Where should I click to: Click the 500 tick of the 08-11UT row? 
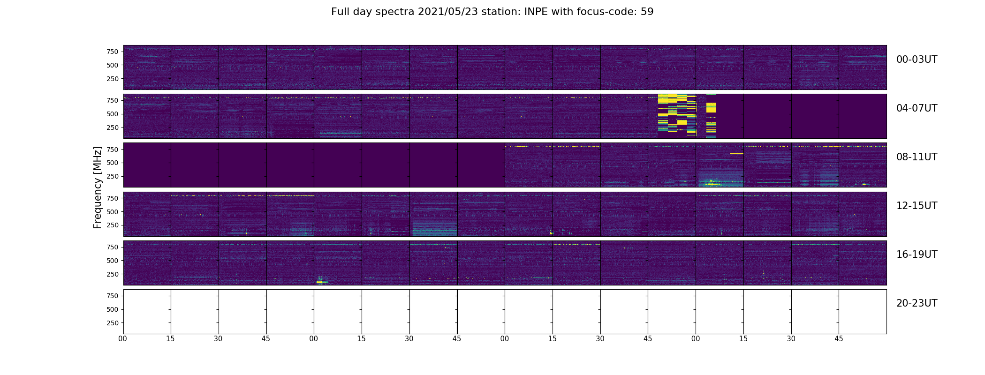pos(113,163)
